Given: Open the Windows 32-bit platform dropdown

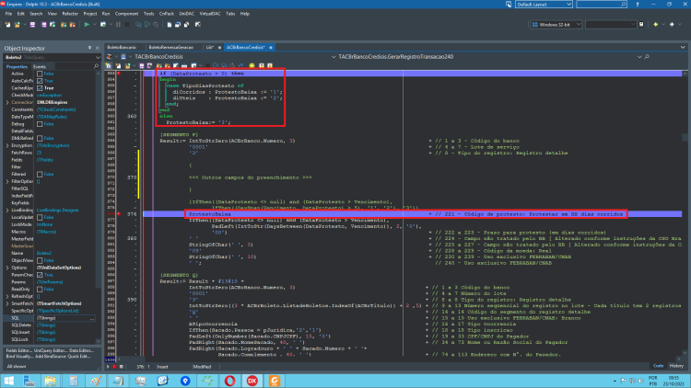Looking at the screenshot, I should coord(579,25).
